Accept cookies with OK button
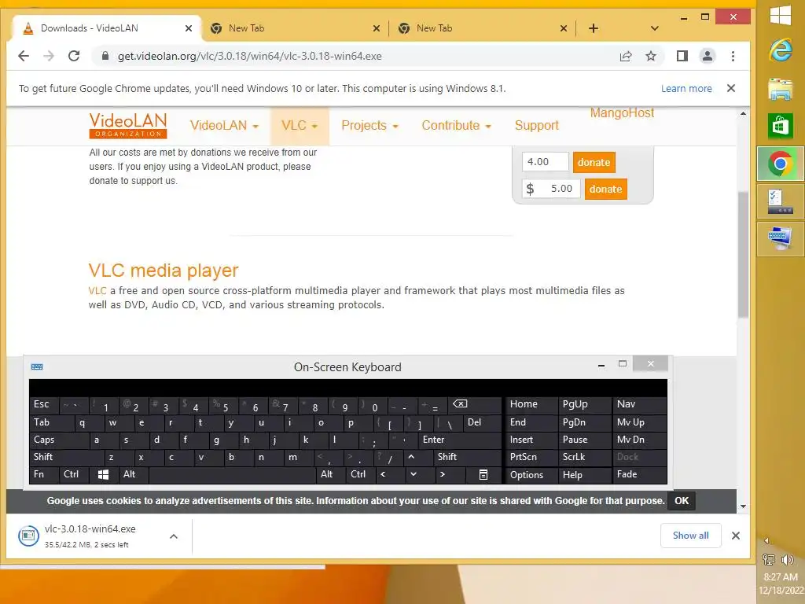 682,501
